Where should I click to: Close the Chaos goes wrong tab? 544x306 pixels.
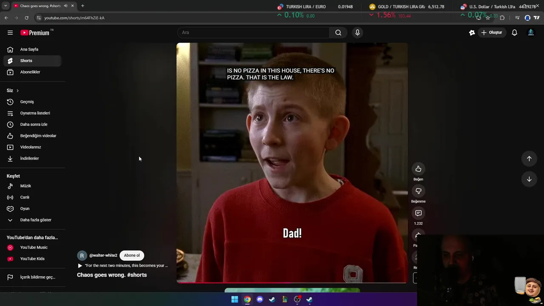tap(73, 6)
